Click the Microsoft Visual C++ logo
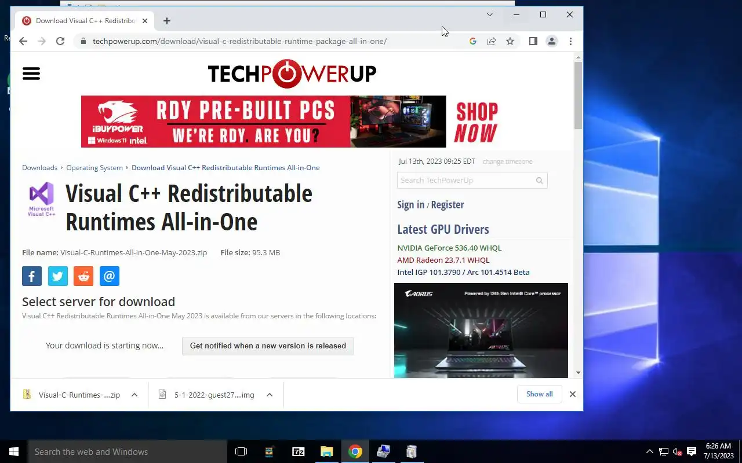 point(41,200)
